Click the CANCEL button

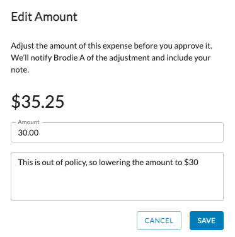point(159,221)
